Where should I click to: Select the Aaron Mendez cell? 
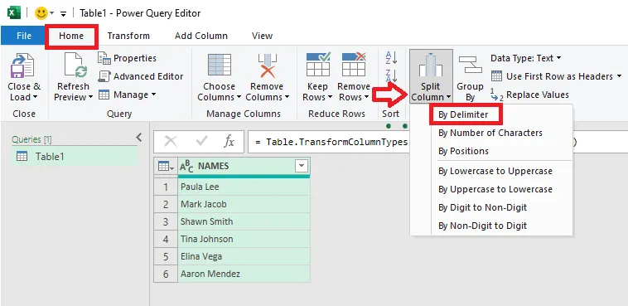244,274
